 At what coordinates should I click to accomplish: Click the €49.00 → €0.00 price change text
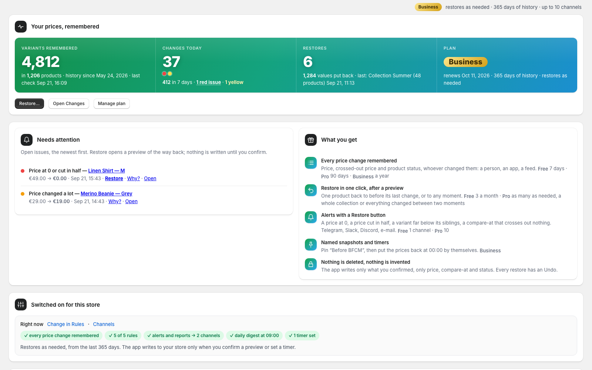tap(48, 178)
